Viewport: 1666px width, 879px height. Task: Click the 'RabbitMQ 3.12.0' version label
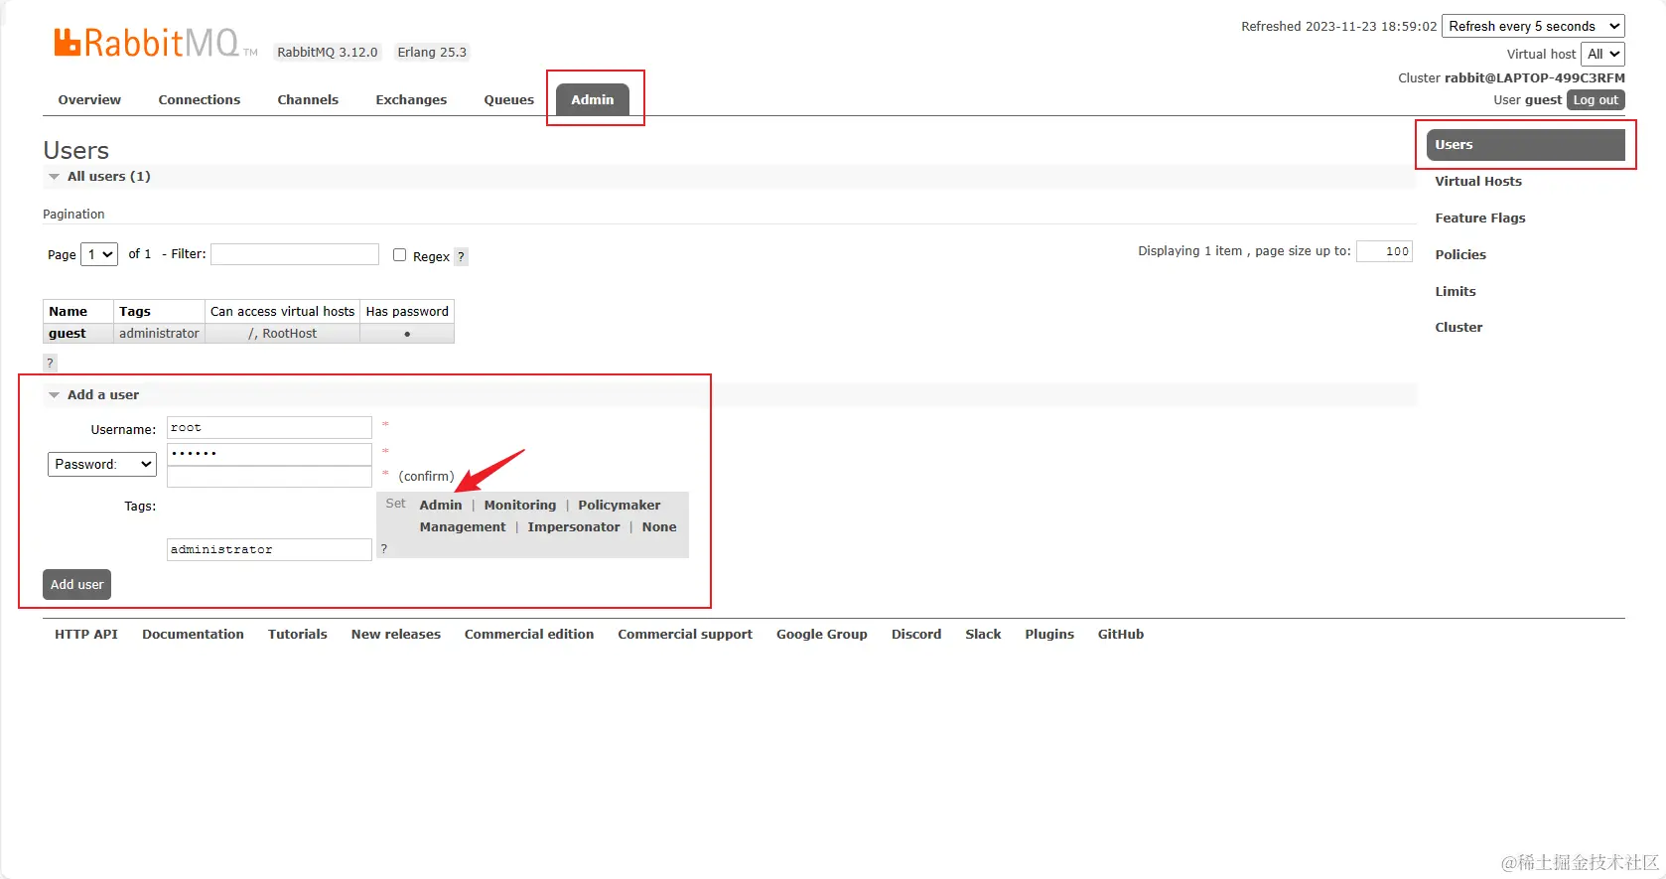[328, 53]
